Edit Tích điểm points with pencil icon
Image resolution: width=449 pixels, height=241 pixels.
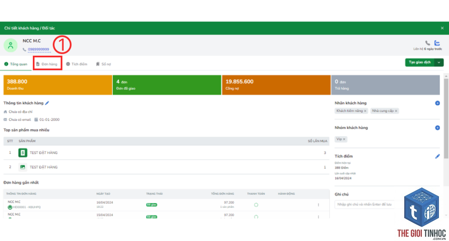[x=437, y=156]
